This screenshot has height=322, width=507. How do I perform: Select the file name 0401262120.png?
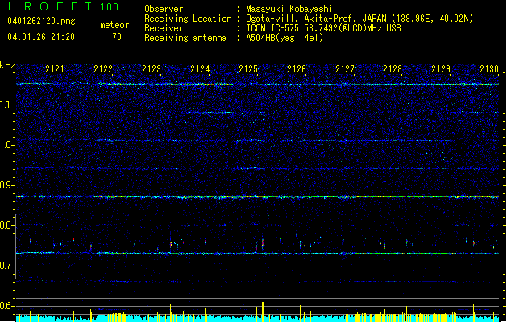(41, 21)
